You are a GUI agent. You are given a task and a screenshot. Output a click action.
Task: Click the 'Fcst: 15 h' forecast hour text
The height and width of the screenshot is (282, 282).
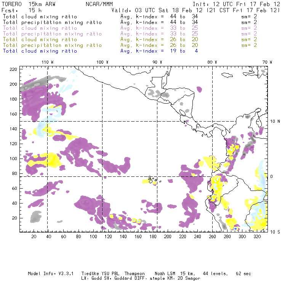(21, 10)
